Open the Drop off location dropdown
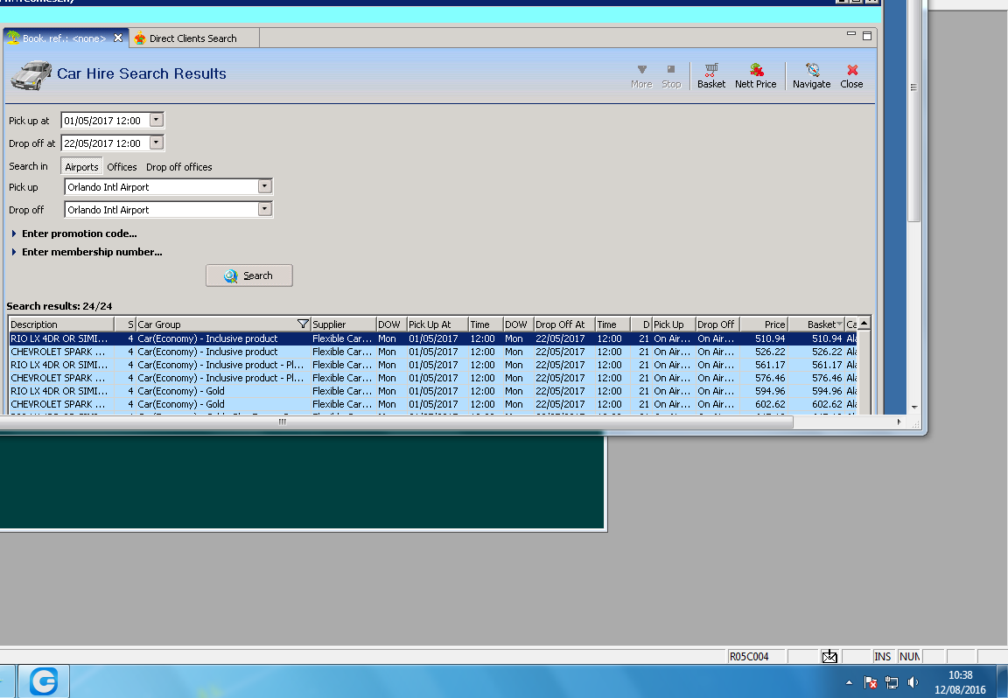 point(264,210)
